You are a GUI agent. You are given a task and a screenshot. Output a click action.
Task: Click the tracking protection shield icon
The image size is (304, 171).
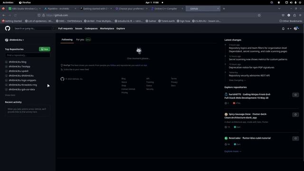(39, 15)
